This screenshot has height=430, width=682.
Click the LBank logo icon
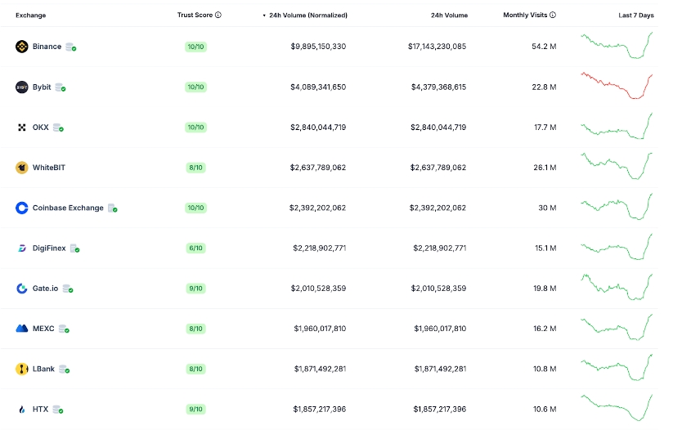tap(22, 369)
